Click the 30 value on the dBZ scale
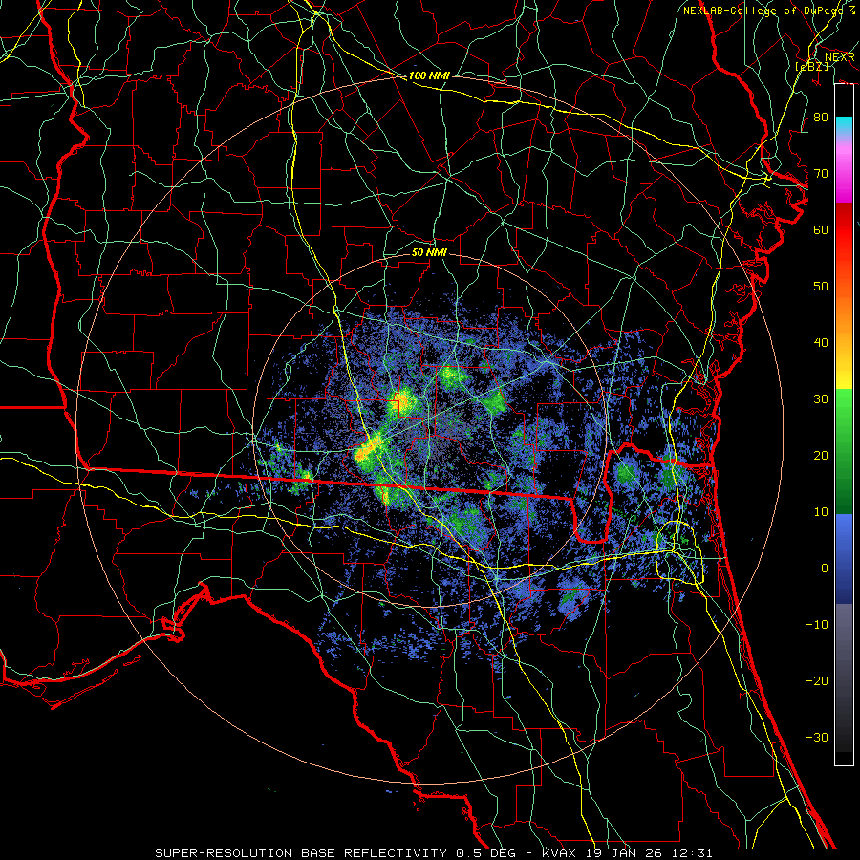The width and height of the screenshot is (860, 860). coord(821,398)
